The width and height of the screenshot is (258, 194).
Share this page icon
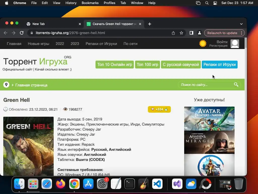(173, 33)
